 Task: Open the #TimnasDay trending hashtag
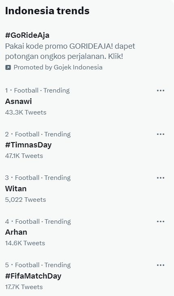click(28, 145)
